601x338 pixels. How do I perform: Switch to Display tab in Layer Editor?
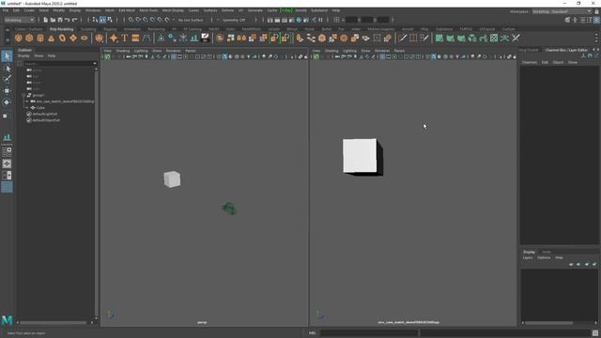[529, 252]
